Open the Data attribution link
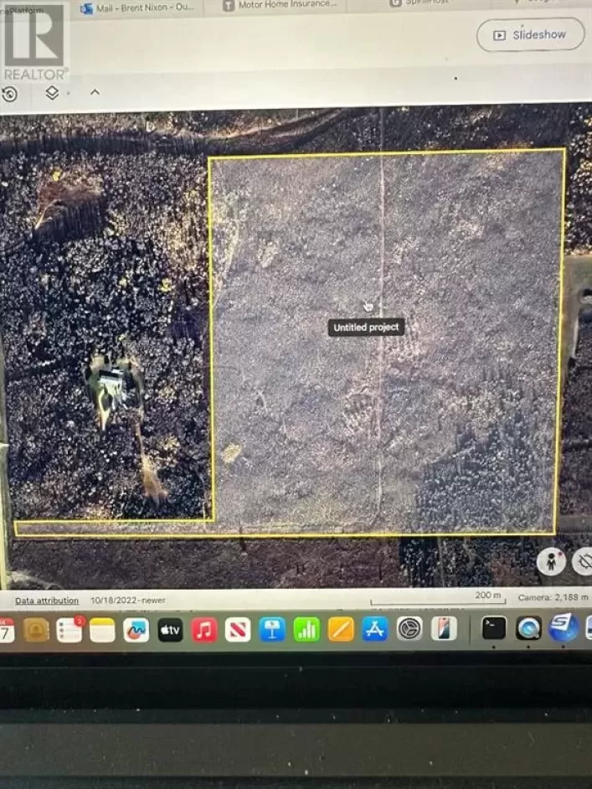This screenshot has width=592, height=789. click(x=47, y=601)
